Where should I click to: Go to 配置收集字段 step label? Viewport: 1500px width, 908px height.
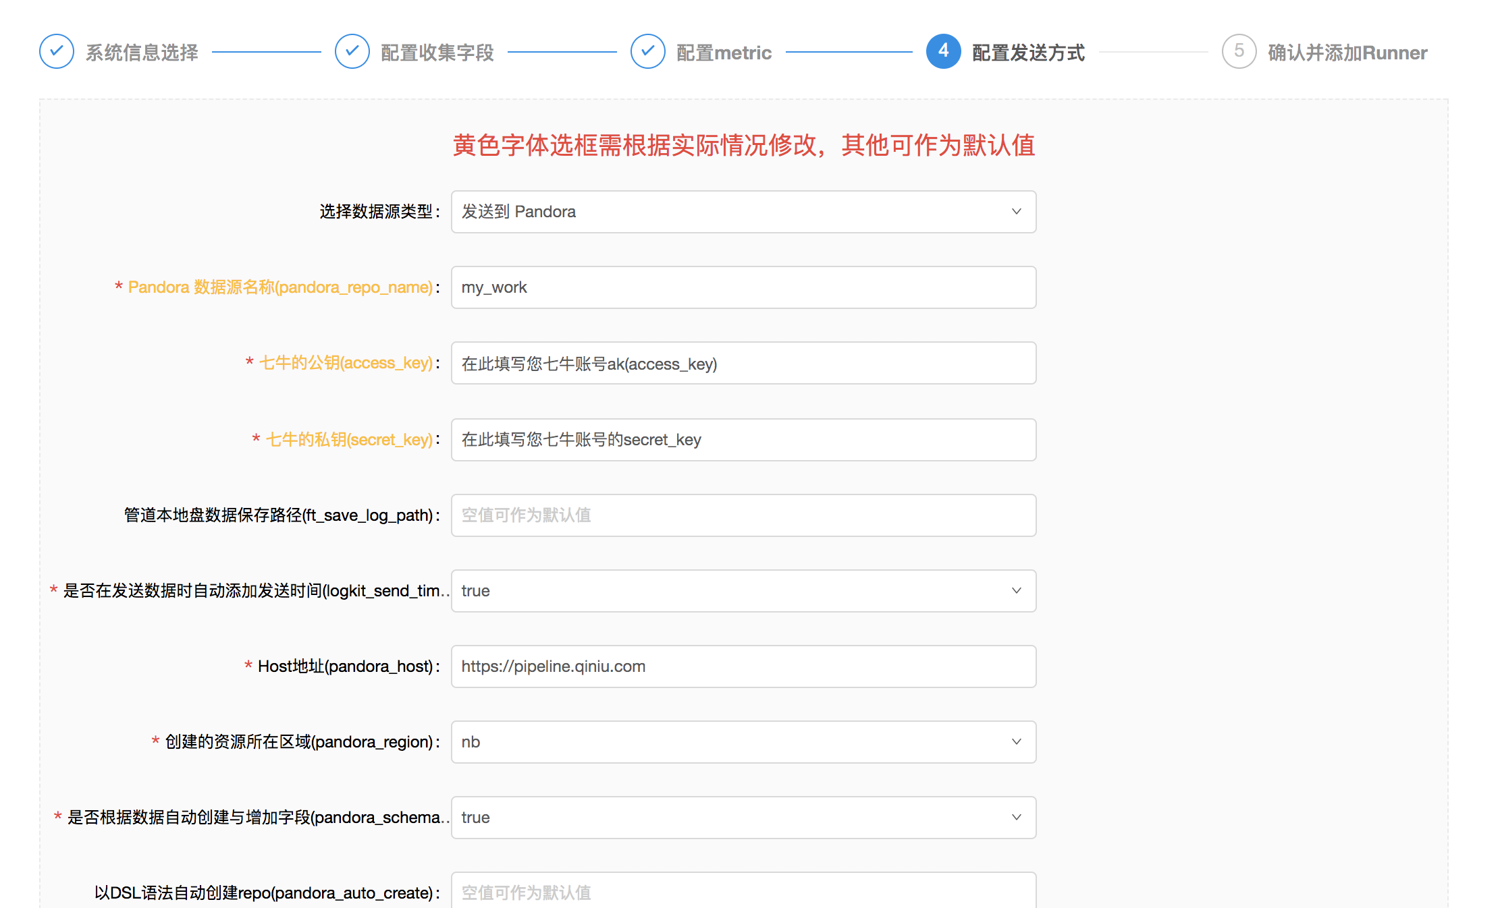coord(437,53)
